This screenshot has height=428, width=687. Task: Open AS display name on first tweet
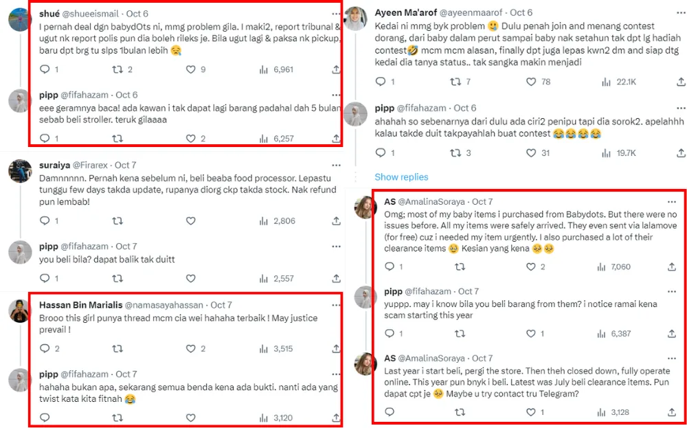390,202
